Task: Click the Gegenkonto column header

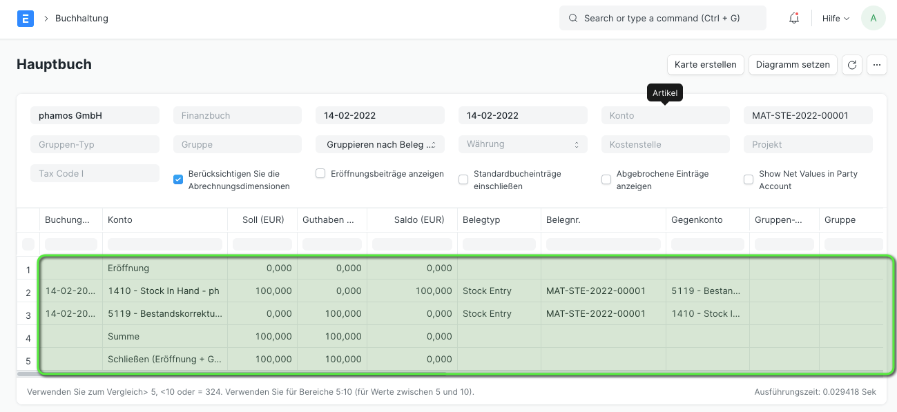Action: [708, 219]
